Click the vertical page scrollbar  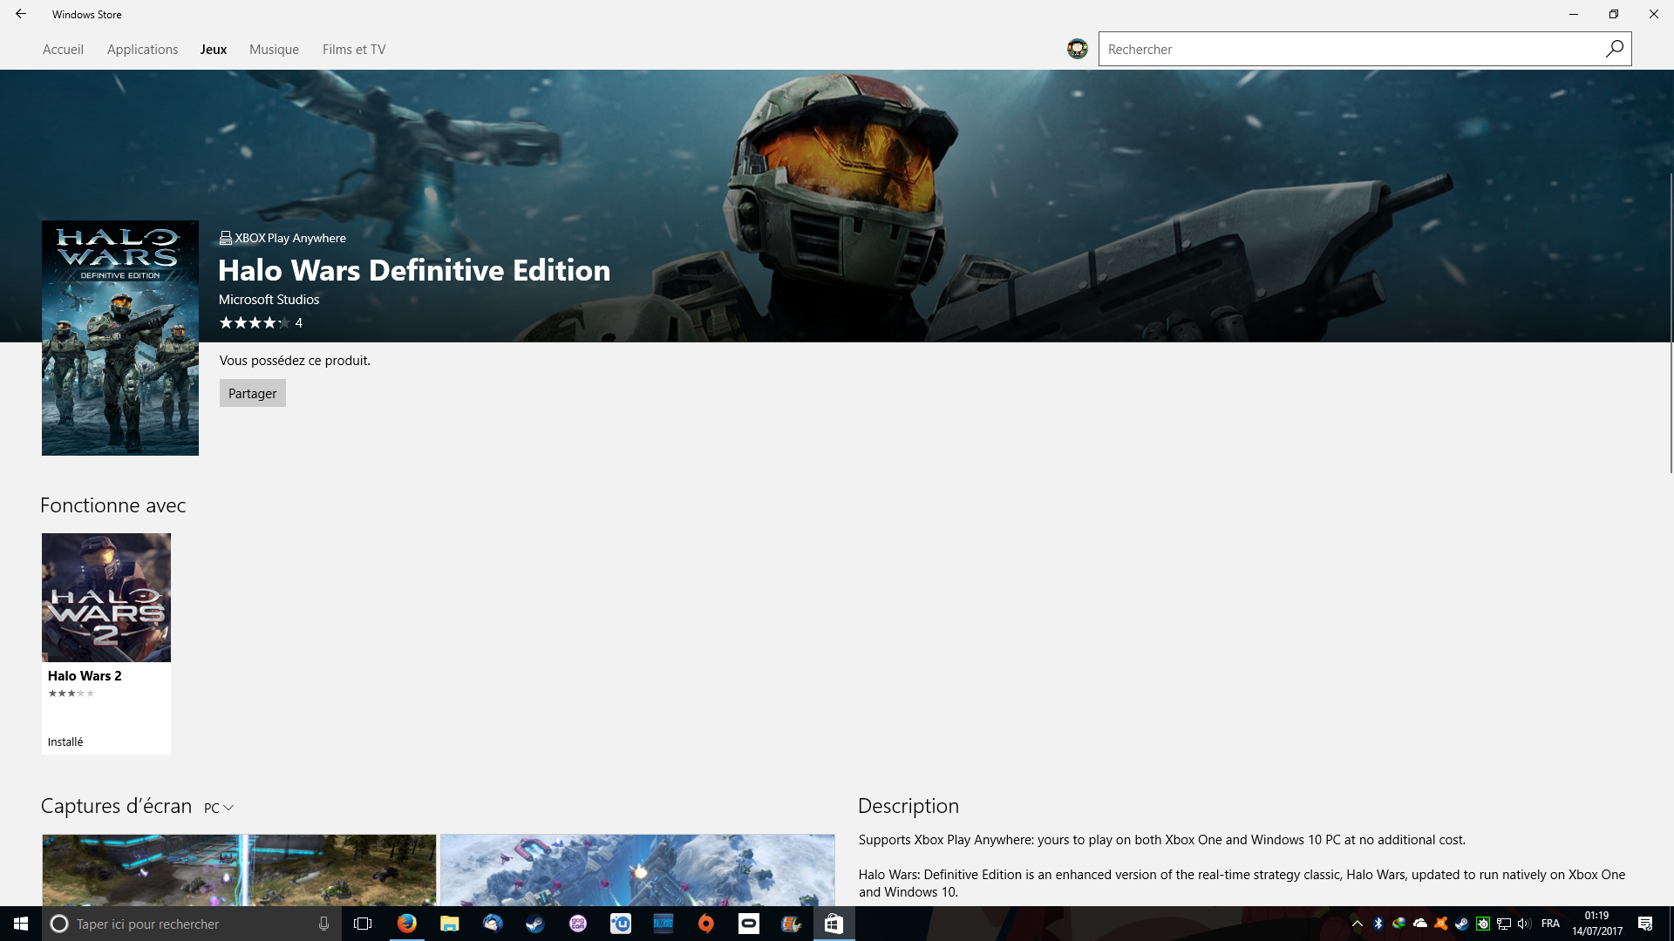coord(1671,322)
